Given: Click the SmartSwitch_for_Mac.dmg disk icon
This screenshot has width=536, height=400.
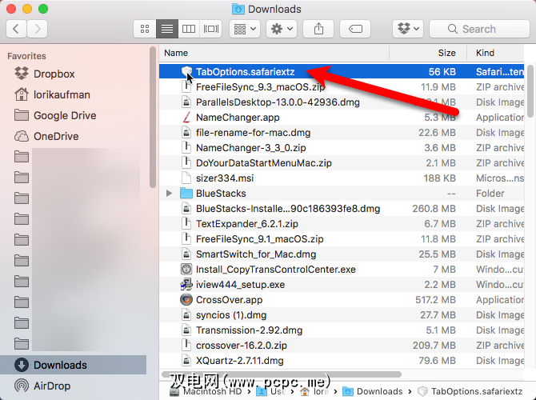Looking at the screenshot, I should tap(186, 254).
